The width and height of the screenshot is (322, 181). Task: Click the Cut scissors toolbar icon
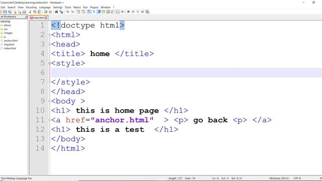point(30,12)
